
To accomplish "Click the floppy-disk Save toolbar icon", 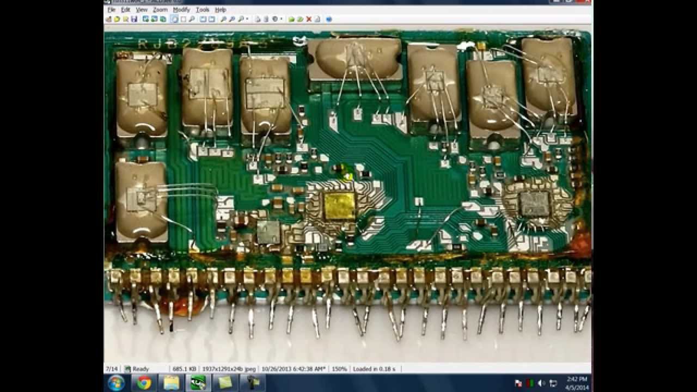I will [134, 19].
